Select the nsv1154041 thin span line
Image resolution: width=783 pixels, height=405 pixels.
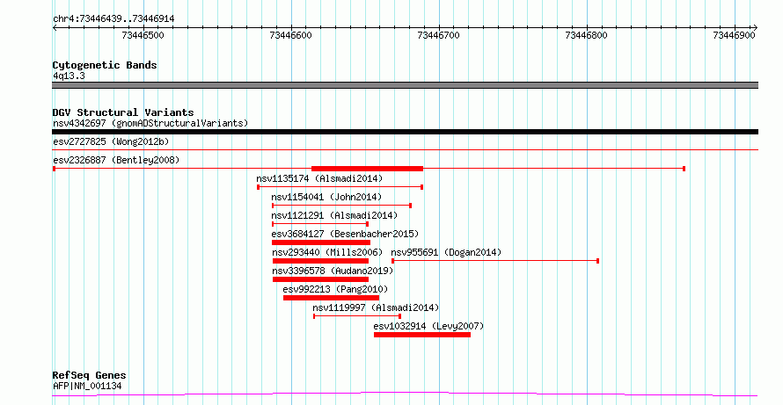click(x=341, y=206)
